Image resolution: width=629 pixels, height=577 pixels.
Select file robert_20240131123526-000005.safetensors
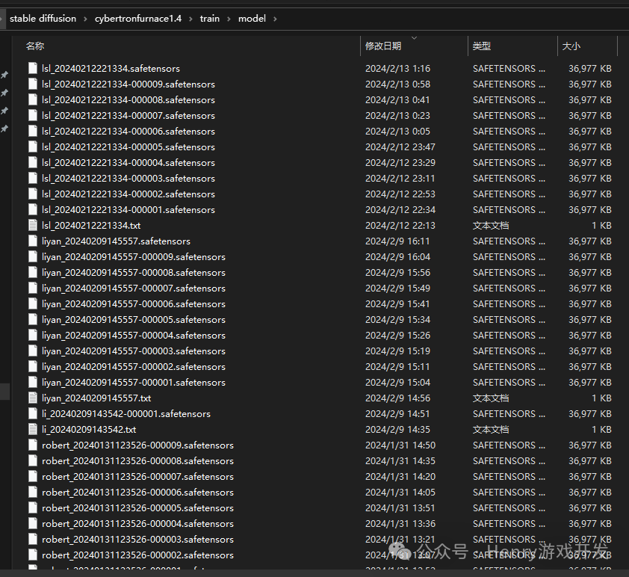(137, 507)
